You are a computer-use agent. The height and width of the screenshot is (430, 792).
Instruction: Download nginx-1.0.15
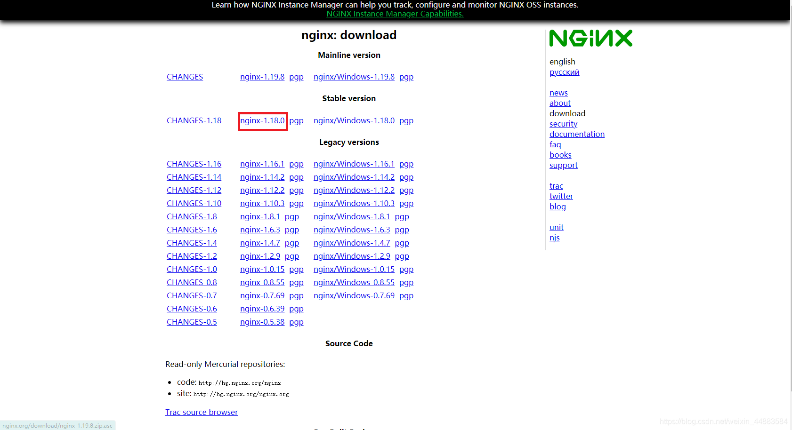click(x=262, y=269)
